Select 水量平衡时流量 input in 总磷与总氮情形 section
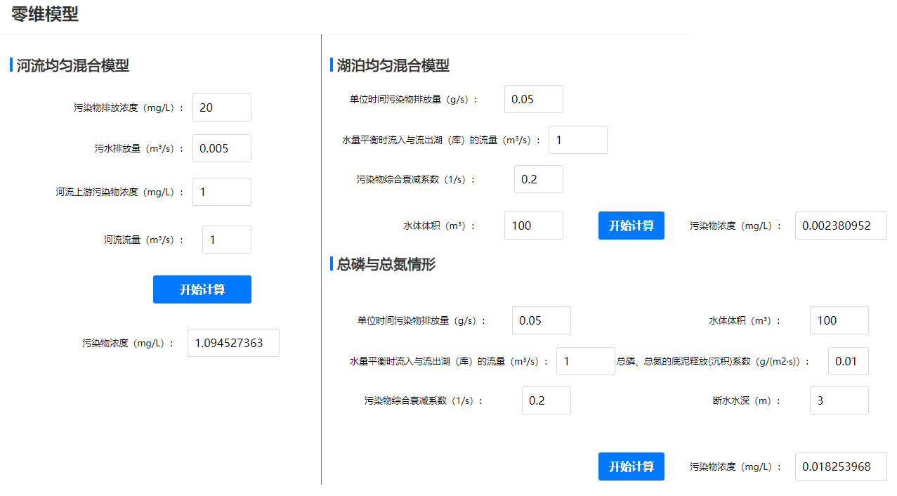The image size is (897, 496). pyautogui.click(x=585, y=361)
